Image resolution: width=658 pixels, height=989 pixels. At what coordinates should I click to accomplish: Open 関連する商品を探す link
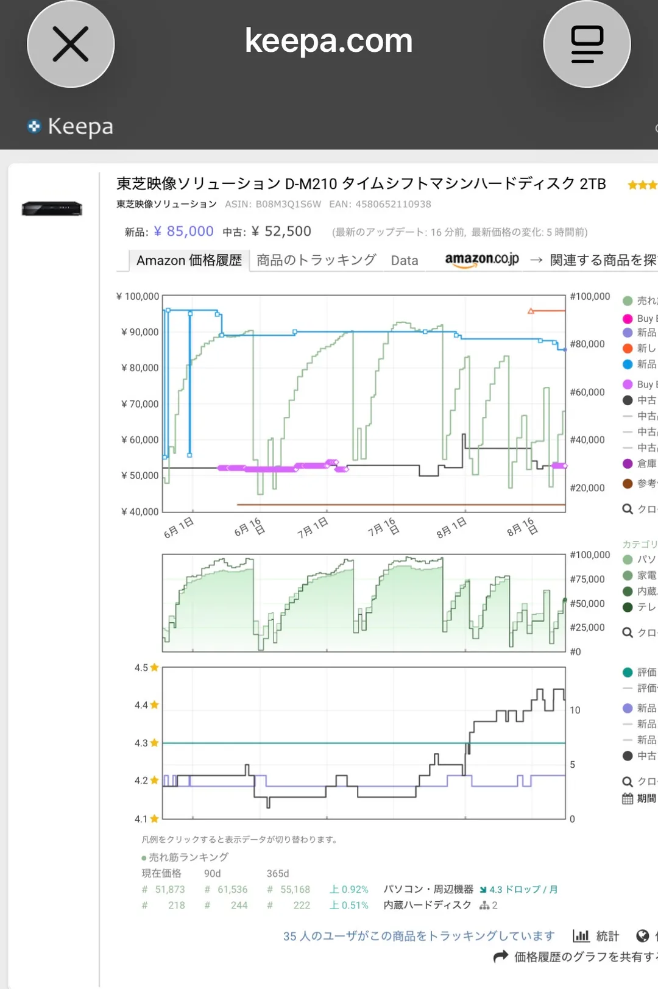click(x=603, y=260)
